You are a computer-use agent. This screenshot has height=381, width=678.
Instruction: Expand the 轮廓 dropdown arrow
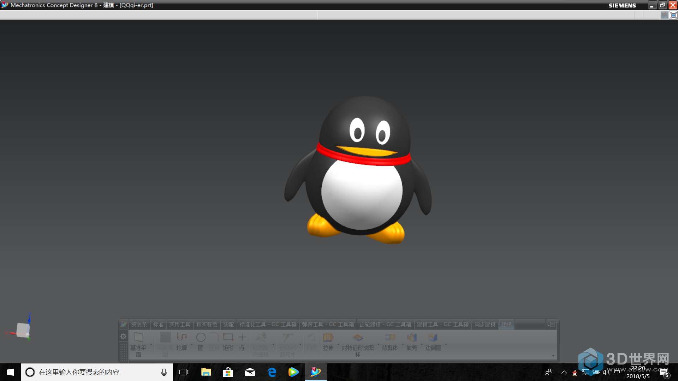pyautogui.click(x=192, y=344)
